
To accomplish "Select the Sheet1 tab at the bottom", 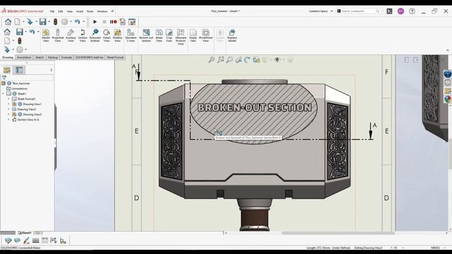I will tap(25, 233).
